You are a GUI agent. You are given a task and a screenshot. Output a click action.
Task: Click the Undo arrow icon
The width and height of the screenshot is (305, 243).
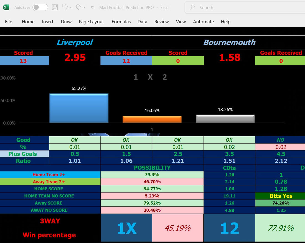(x=65, y=7)
